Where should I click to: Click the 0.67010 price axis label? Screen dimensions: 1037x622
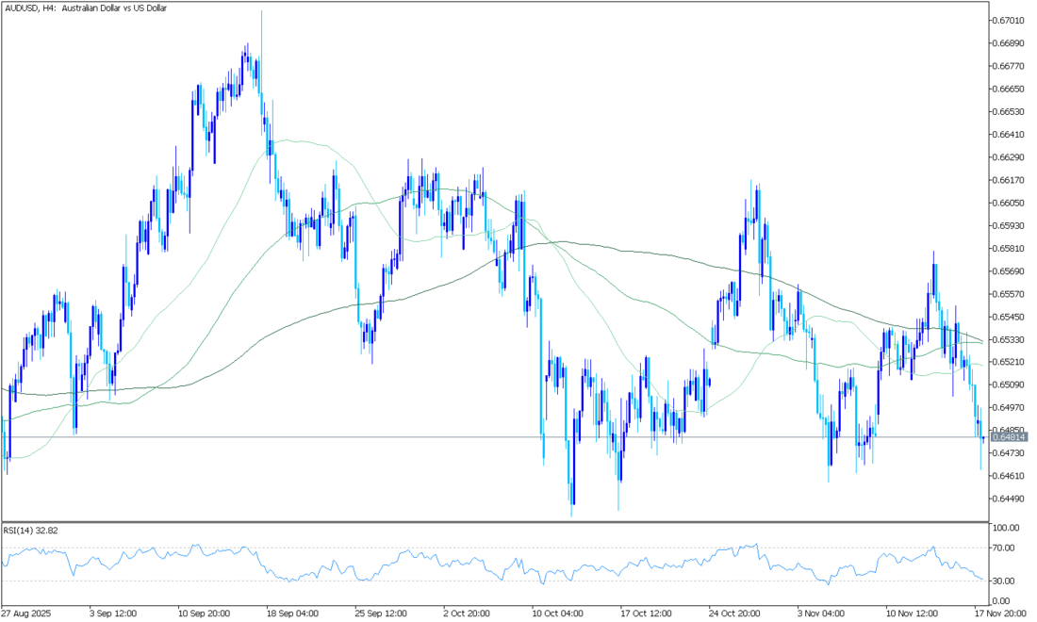[x=1008, y=20]
